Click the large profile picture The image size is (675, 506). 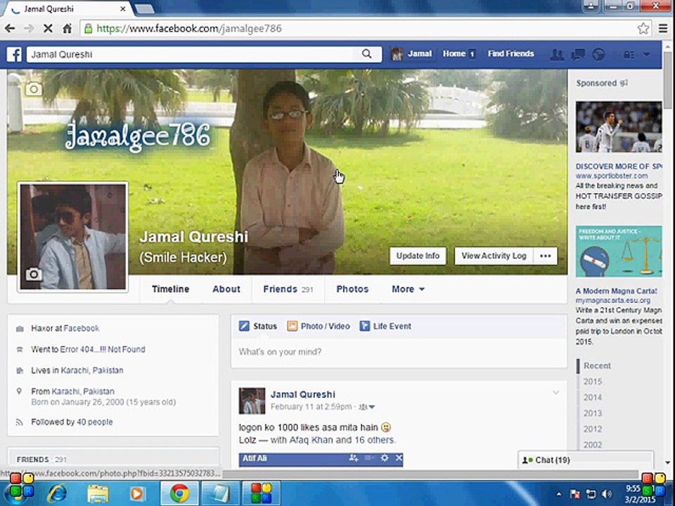pos(72,237)
